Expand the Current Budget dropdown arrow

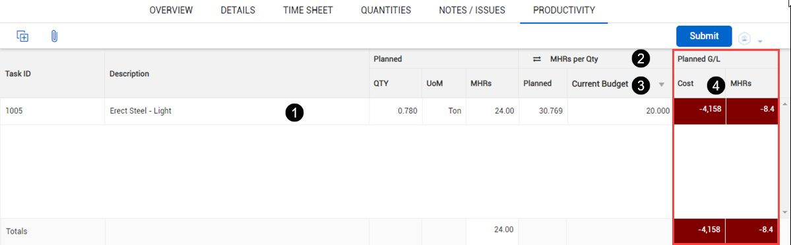point(661,85)
